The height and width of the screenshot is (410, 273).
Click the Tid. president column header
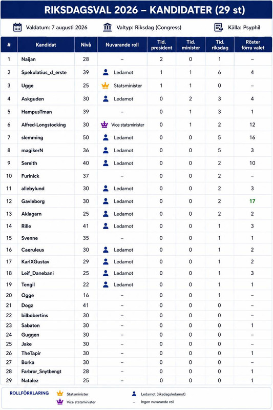point(161,45)
